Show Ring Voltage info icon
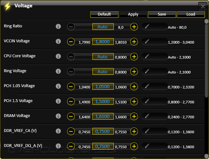209x159 pixels. coord(58,71)
